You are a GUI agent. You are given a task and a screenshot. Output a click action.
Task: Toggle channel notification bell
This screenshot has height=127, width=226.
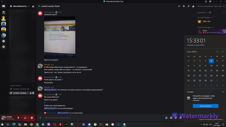point(184,6)
